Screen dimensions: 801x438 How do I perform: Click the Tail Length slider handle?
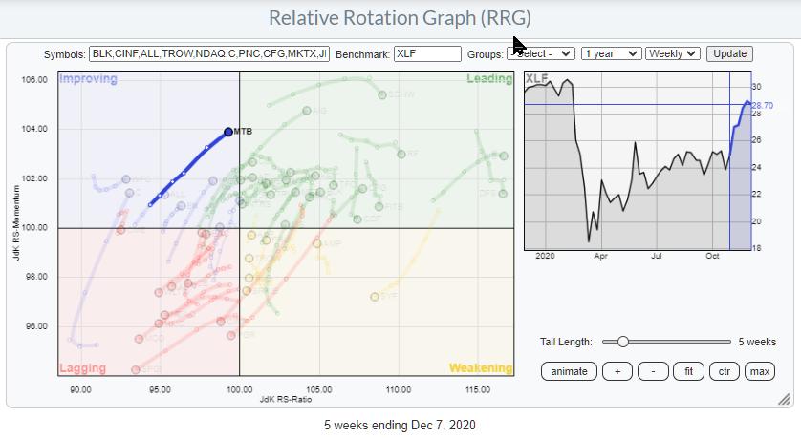[x=622, y=342]
